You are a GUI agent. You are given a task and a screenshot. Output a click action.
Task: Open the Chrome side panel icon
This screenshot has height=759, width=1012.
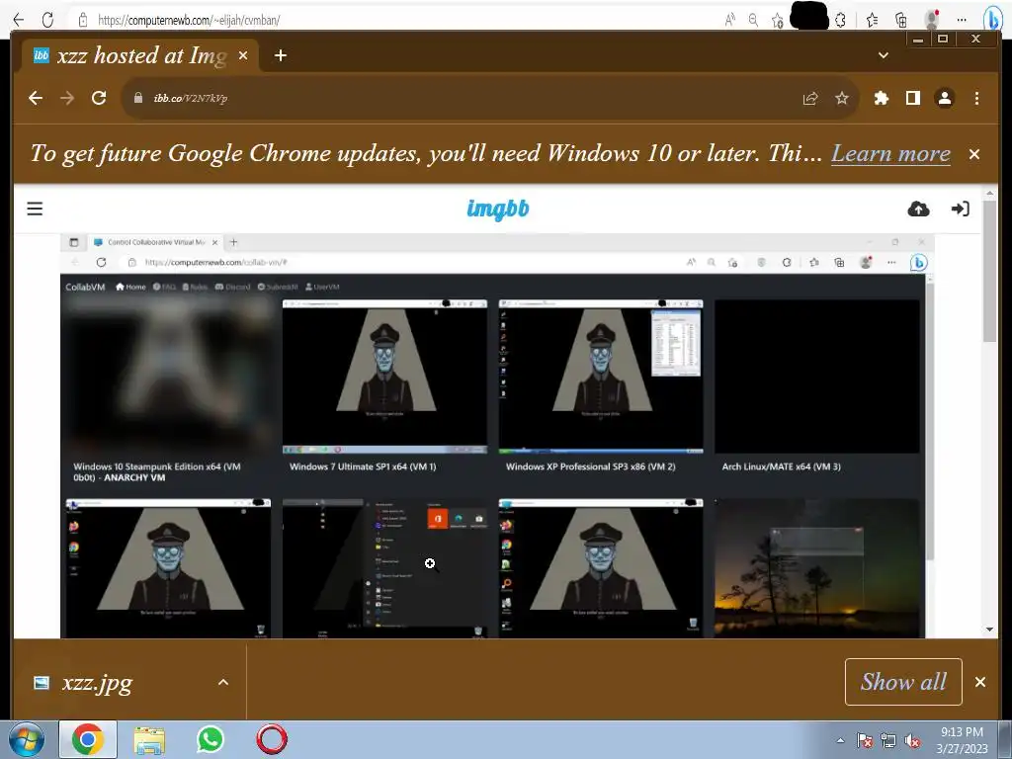tap(912, 98)
